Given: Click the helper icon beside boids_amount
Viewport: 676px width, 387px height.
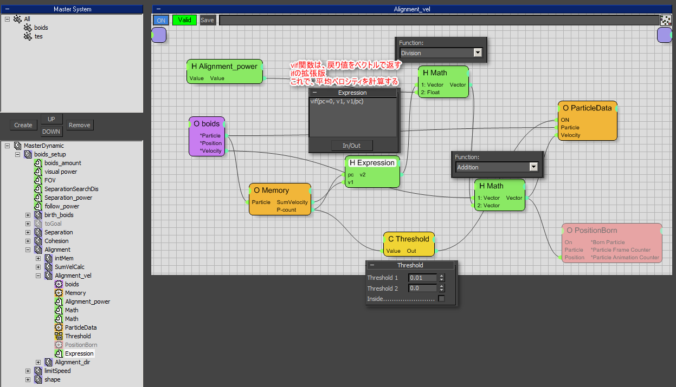Looking at the screenshot, I should pyautogui.click(x=38, y=163).
